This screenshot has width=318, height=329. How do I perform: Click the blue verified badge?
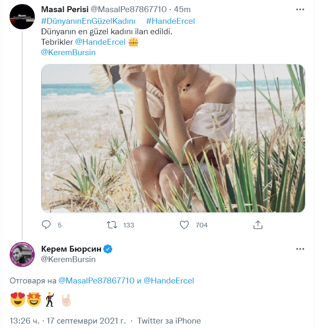pyautogui.click(x=108, y=249)
